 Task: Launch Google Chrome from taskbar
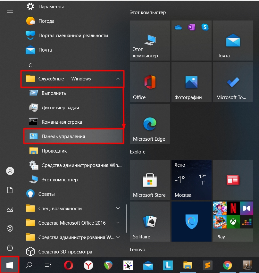click(228, 265)
